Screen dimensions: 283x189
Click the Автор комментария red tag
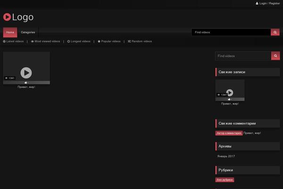coord(229,133)
